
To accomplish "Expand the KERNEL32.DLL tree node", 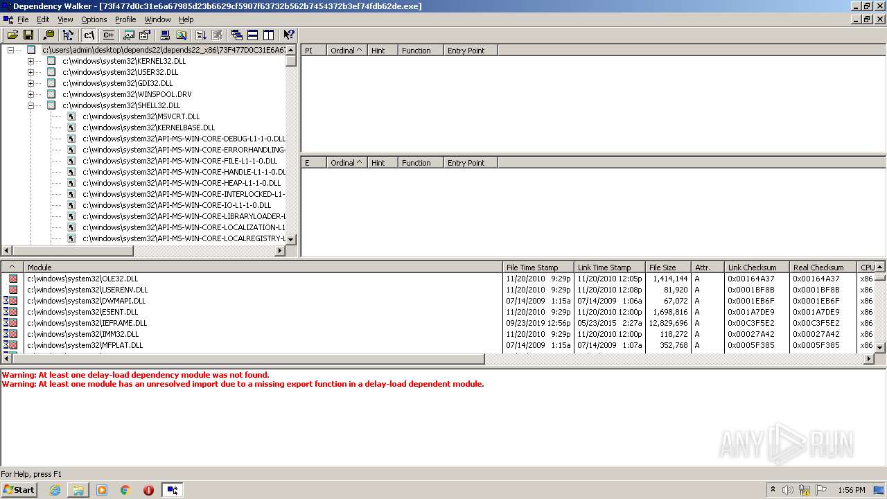I will [x=30, y=61].
